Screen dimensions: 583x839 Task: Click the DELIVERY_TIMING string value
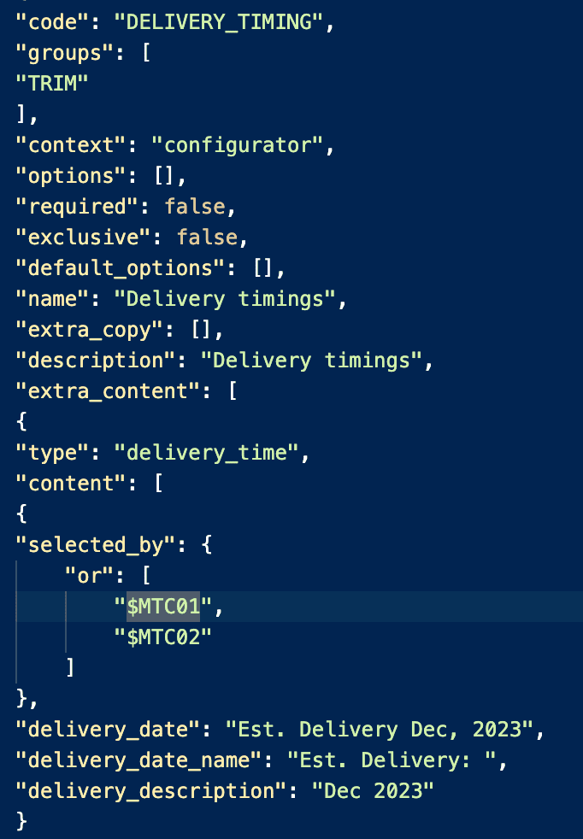[x=219, y=22]
